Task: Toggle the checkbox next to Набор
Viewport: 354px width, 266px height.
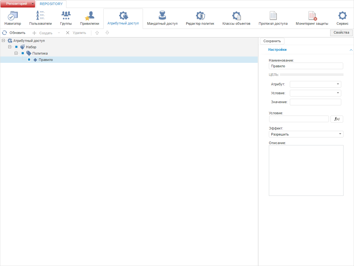Action: 17,47
